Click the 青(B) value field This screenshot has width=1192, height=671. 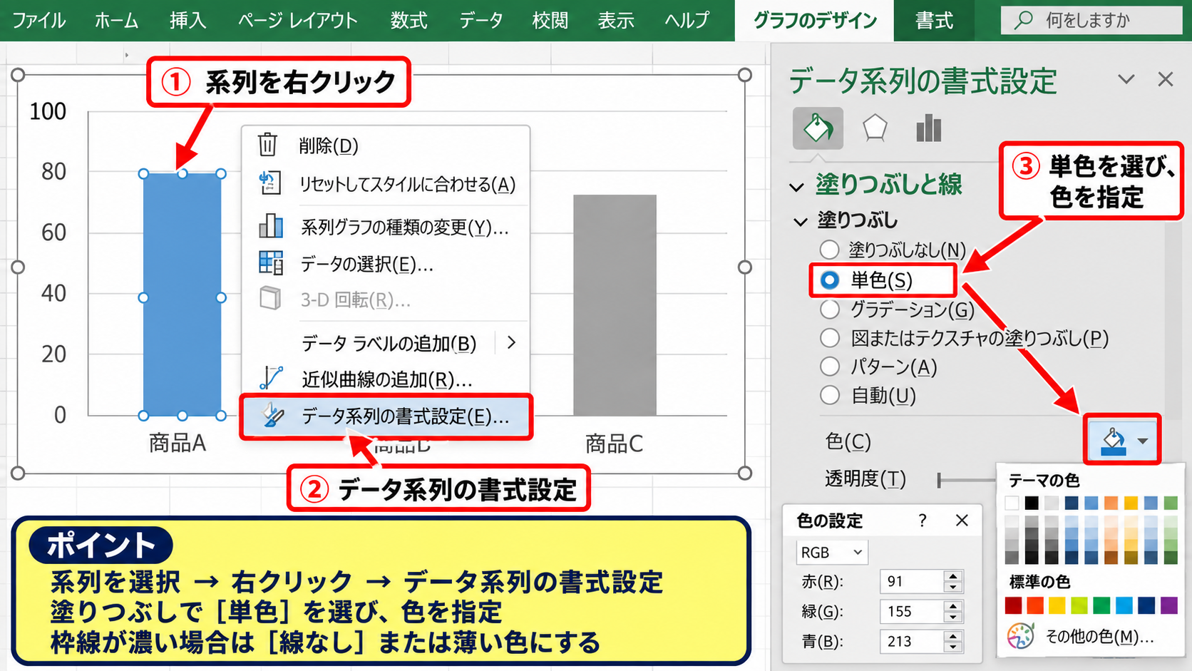911,641
